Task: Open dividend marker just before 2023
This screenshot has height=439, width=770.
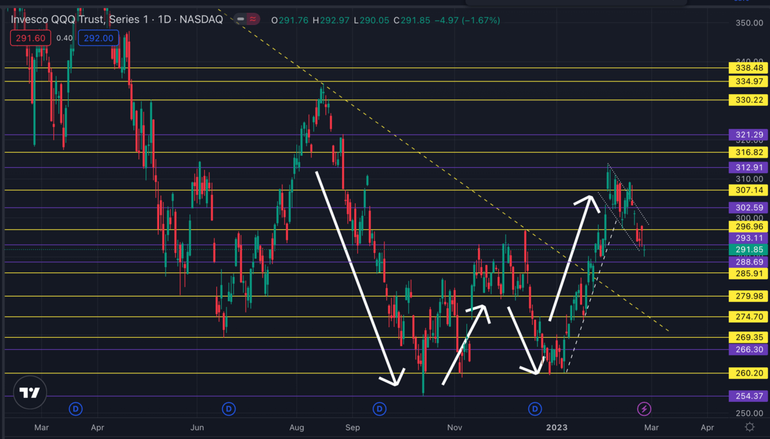Action: (x=535, y=408)
